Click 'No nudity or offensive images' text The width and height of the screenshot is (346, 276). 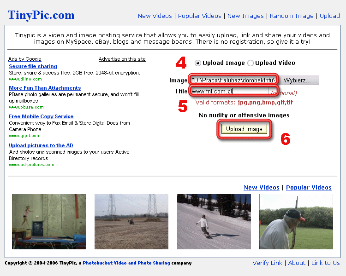[x=244, y=115]
